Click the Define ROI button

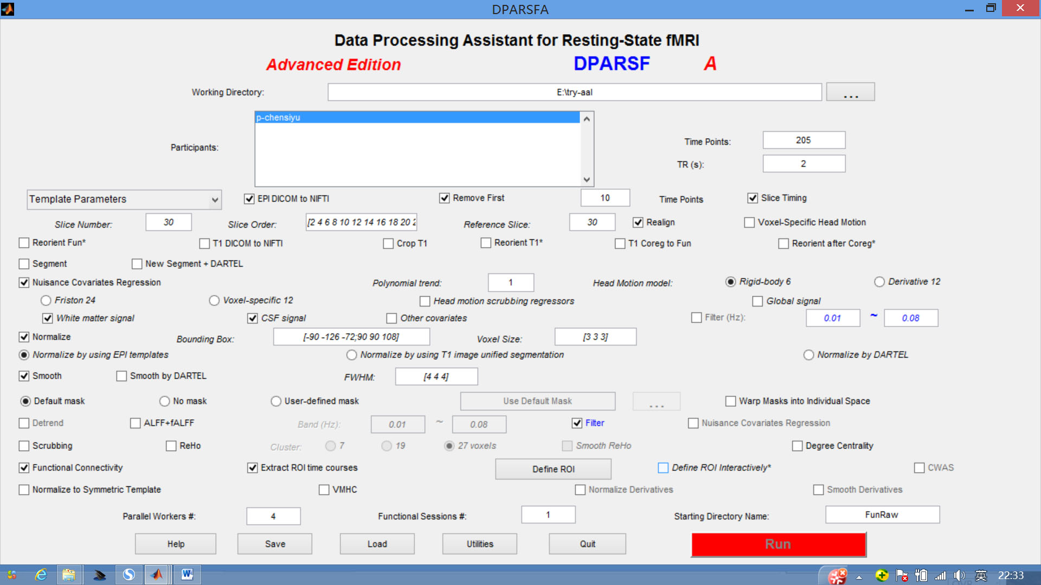(x=553, y=469)
